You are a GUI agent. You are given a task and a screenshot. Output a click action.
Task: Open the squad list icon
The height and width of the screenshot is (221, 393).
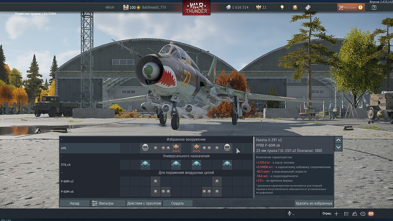(346, 214)
